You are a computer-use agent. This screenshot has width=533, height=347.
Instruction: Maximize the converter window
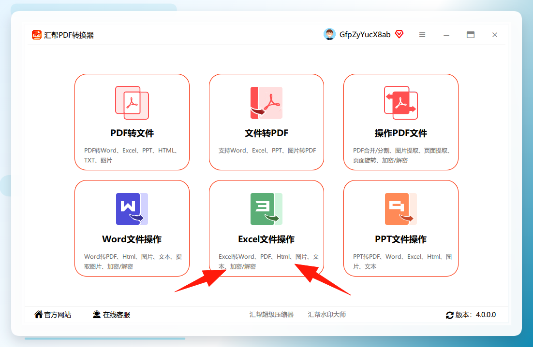471,35
